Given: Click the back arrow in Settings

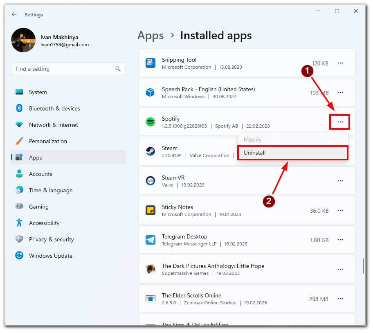Looking at the screenshot, I should pos(14,14).
